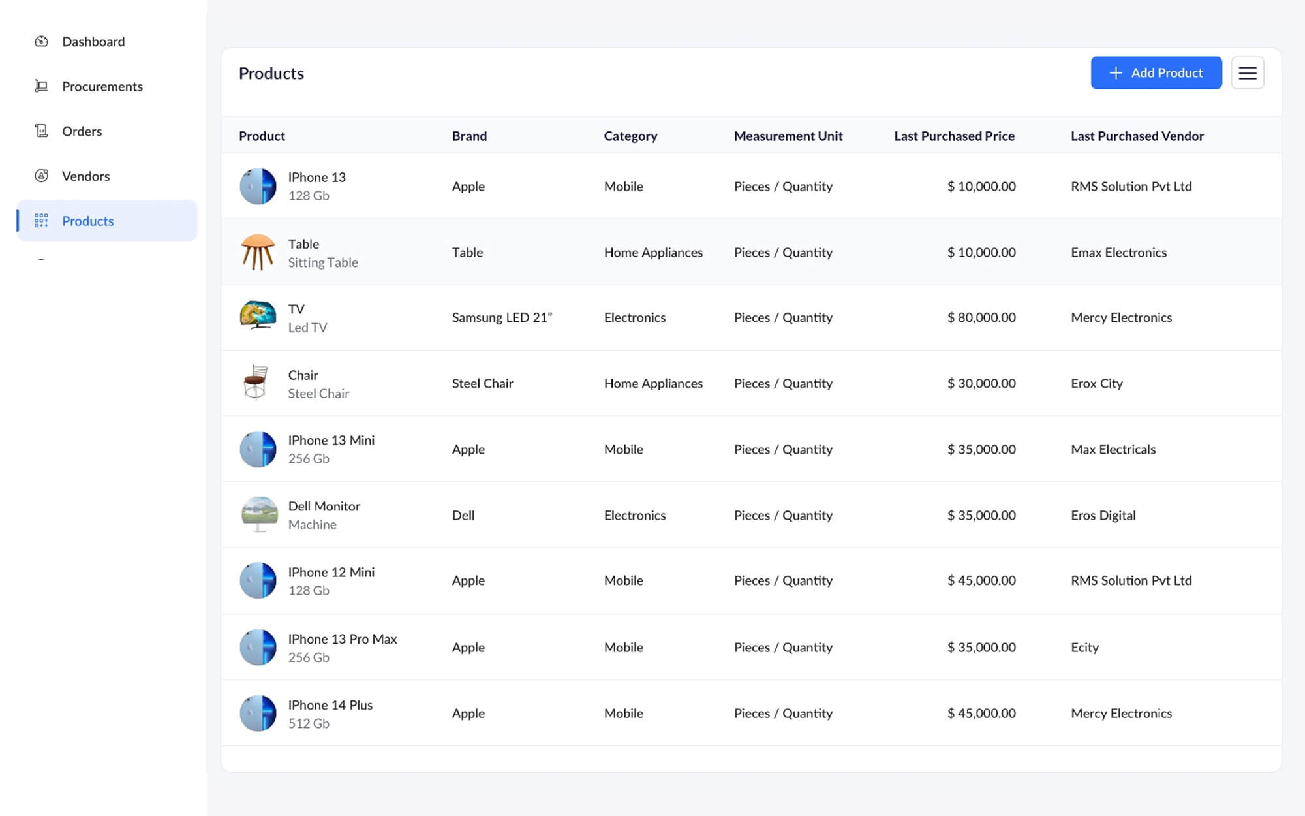Click the Procurements icon in sidebar
The image size is (1305, 816).
(41, 86)
